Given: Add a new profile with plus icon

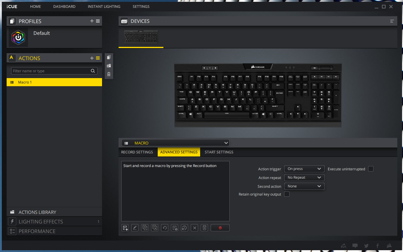Looking at the screenshot, I should pos(92,21).
